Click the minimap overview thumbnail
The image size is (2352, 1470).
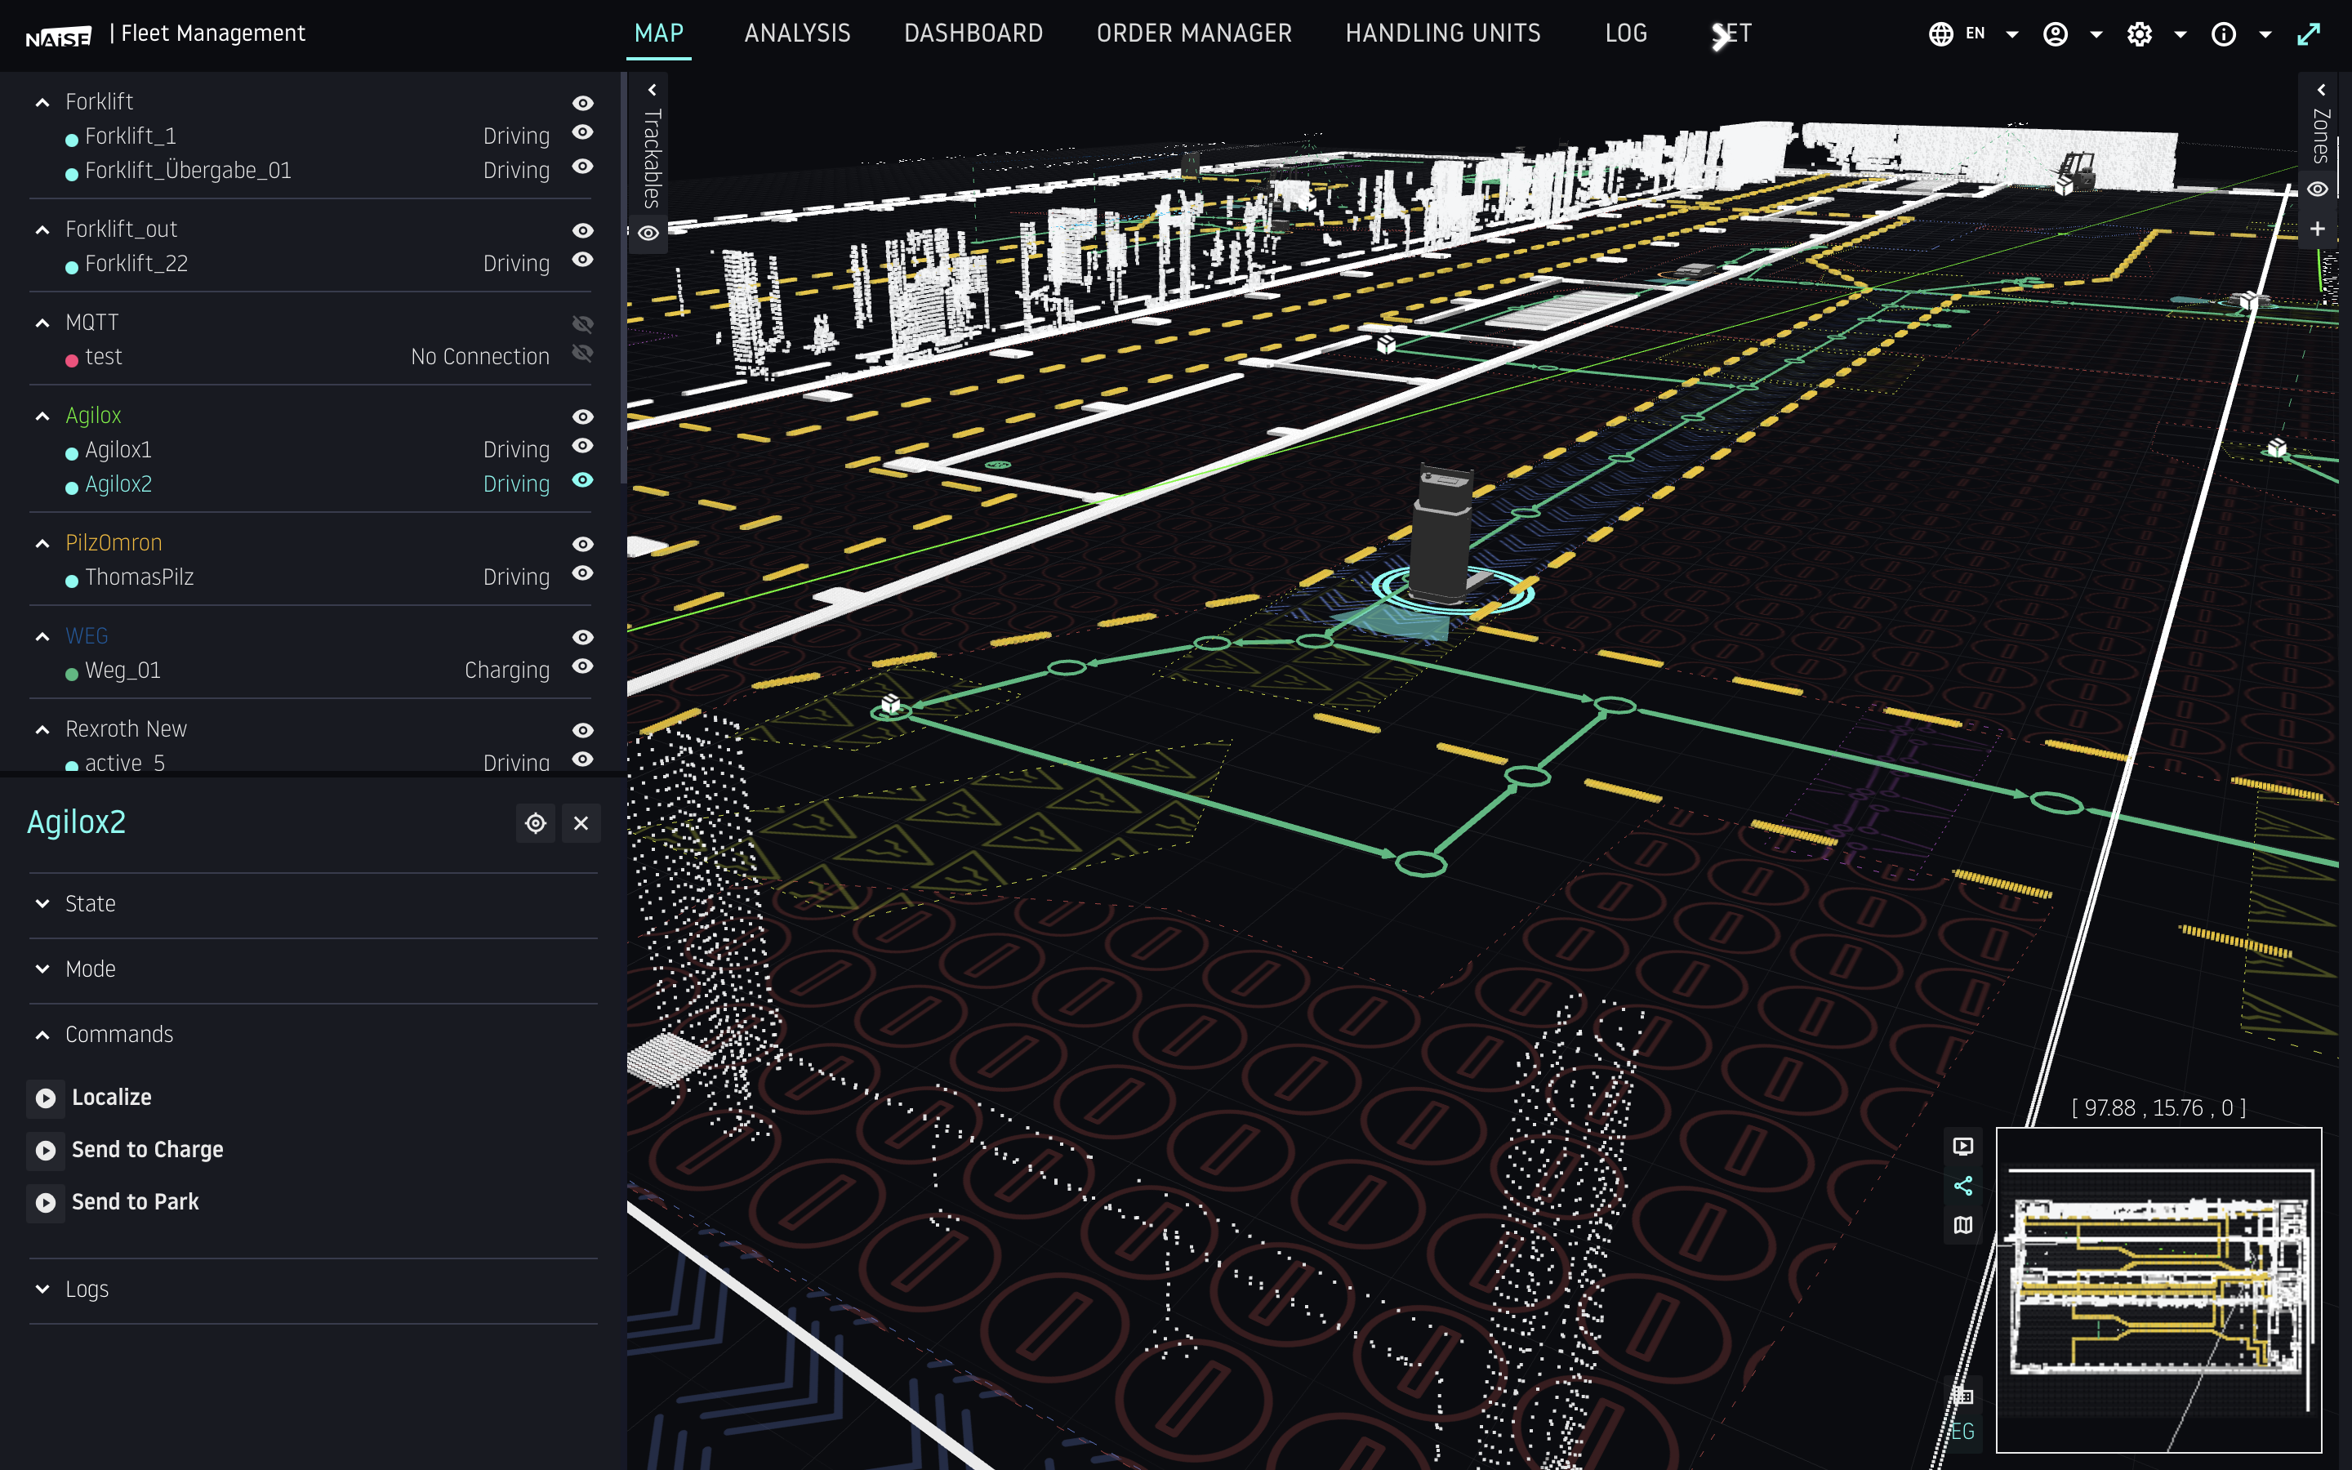pos(2158,1290)
